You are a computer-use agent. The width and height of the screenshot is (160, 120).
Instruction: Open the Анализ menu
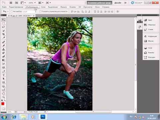72,7
